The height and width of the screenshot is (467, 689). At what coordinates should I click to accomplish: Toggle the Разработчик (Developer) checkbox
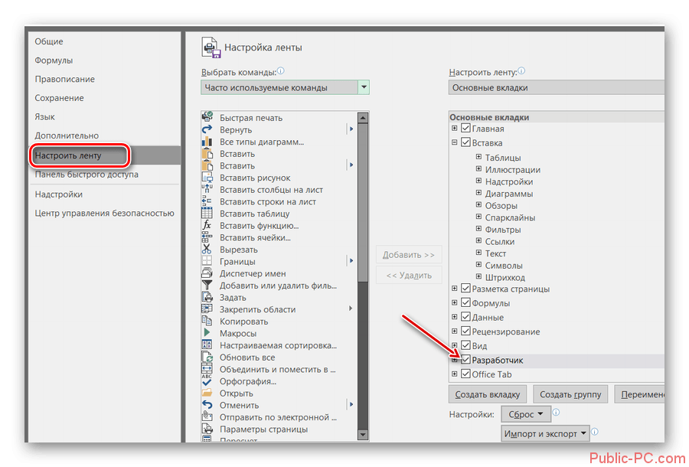click(x=465, y=360)
